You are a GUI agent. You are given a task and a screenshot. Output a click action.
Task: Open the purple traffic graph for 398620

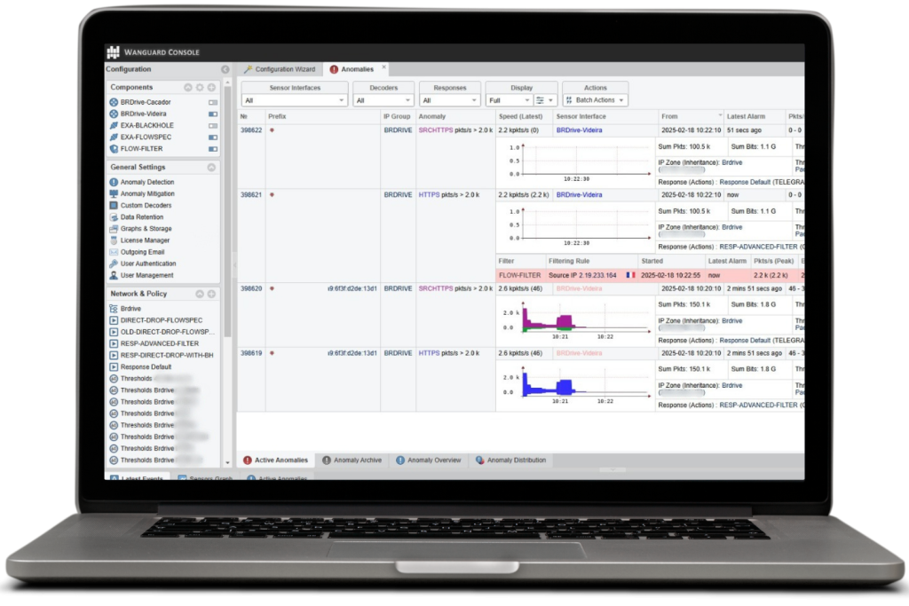click(x=575, y=319)
